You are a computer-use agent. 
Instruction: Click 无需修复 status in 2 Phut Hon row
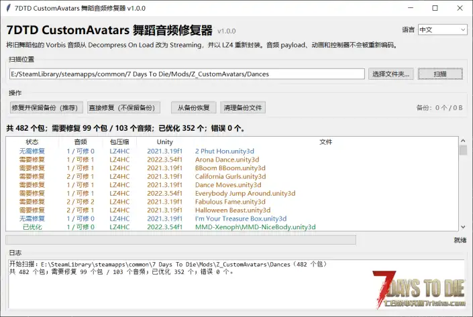32,151
